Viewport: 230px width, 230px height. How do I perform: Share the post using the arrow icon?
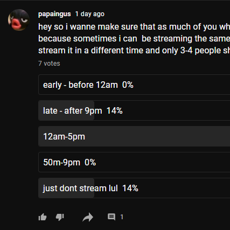coord(88,217)
